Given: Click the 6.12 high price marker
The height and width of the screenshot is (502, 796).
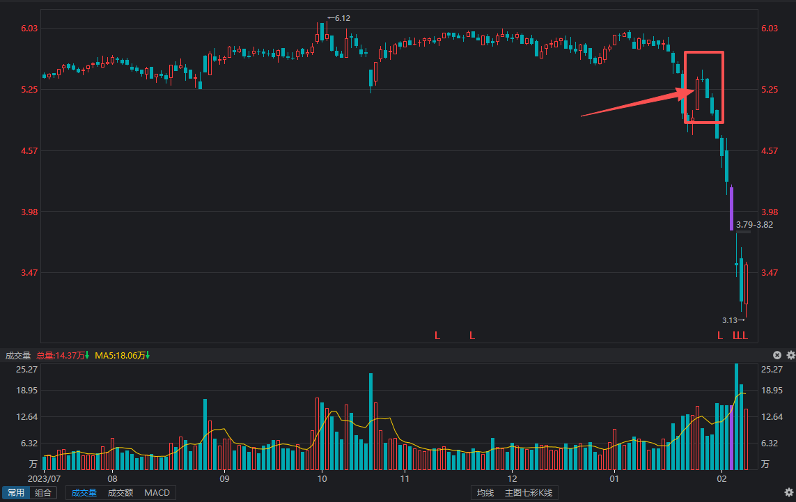Looking at the screenshot, I should tap(338, 18).
